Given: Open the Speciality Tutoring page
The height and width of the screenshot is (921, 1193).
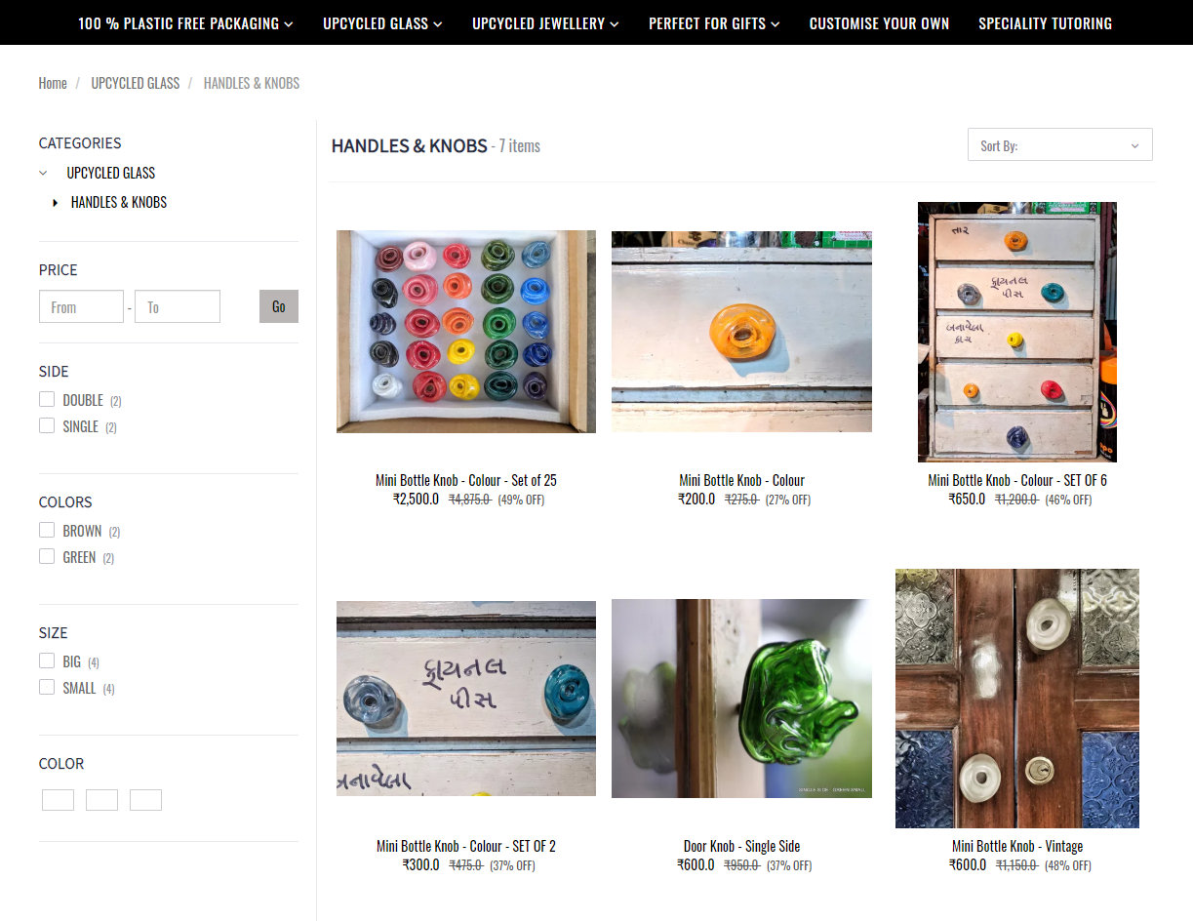Looking at the screenshot, I should pos(1045,23).
